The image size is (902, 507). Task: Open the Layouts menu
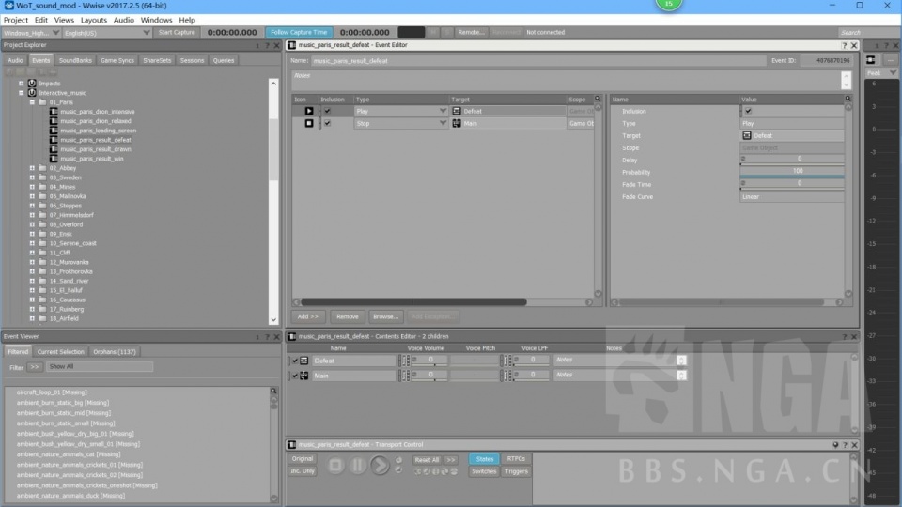(94, 20)
